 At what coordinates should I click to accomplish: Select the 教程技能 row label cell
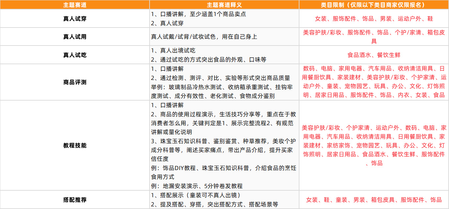coord(75,145)
